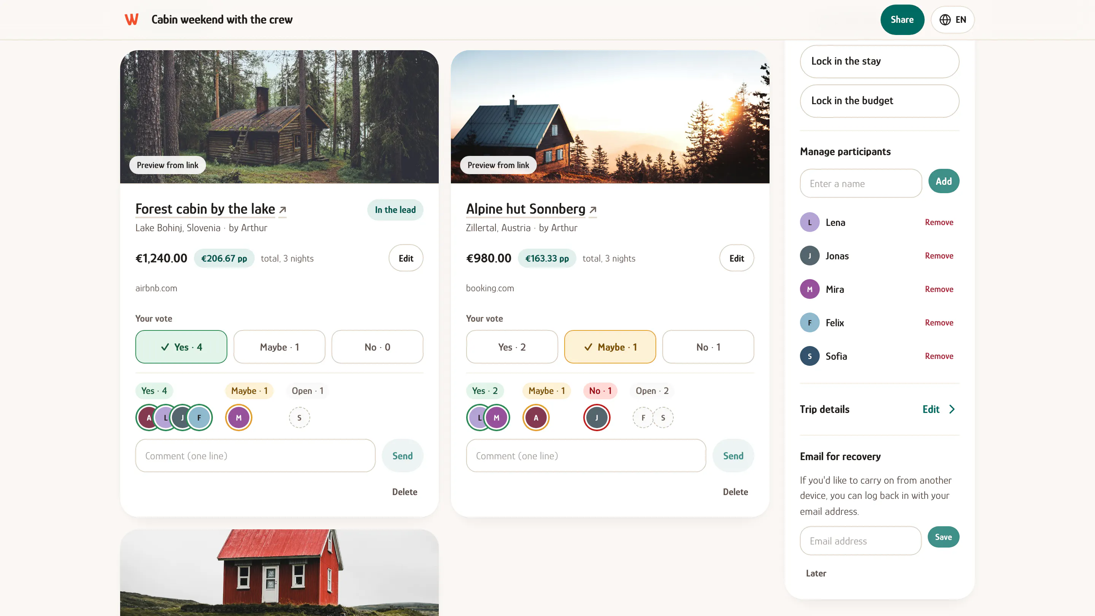This screenshot has width=1095, height=616.
Task: Delete the Forest cabin option
Action: (x=405, y=492)
